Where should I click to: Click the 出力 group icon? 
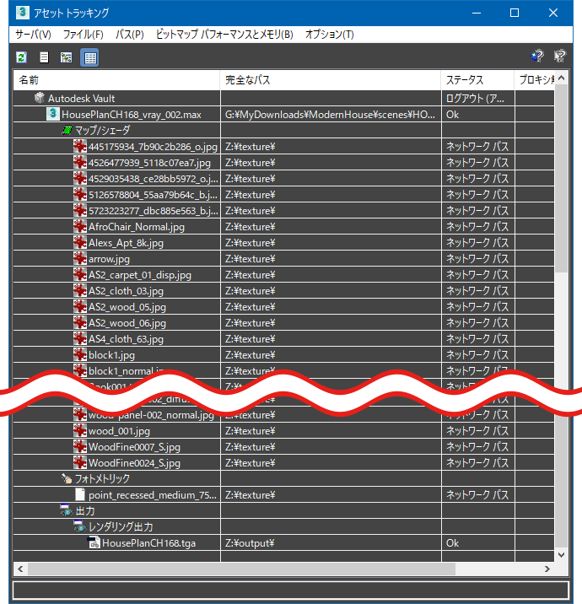click(67, 510)
